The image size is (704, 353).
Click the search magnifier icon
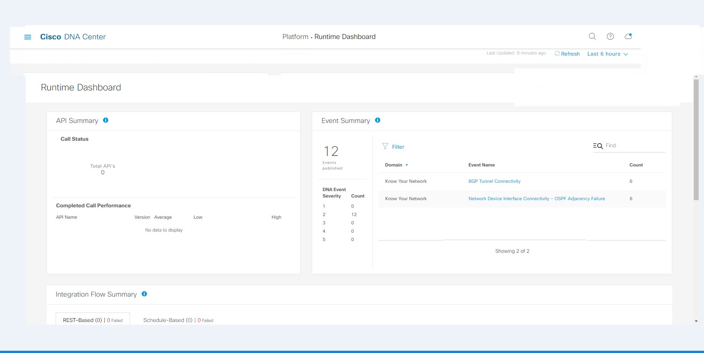click(592, 36)
